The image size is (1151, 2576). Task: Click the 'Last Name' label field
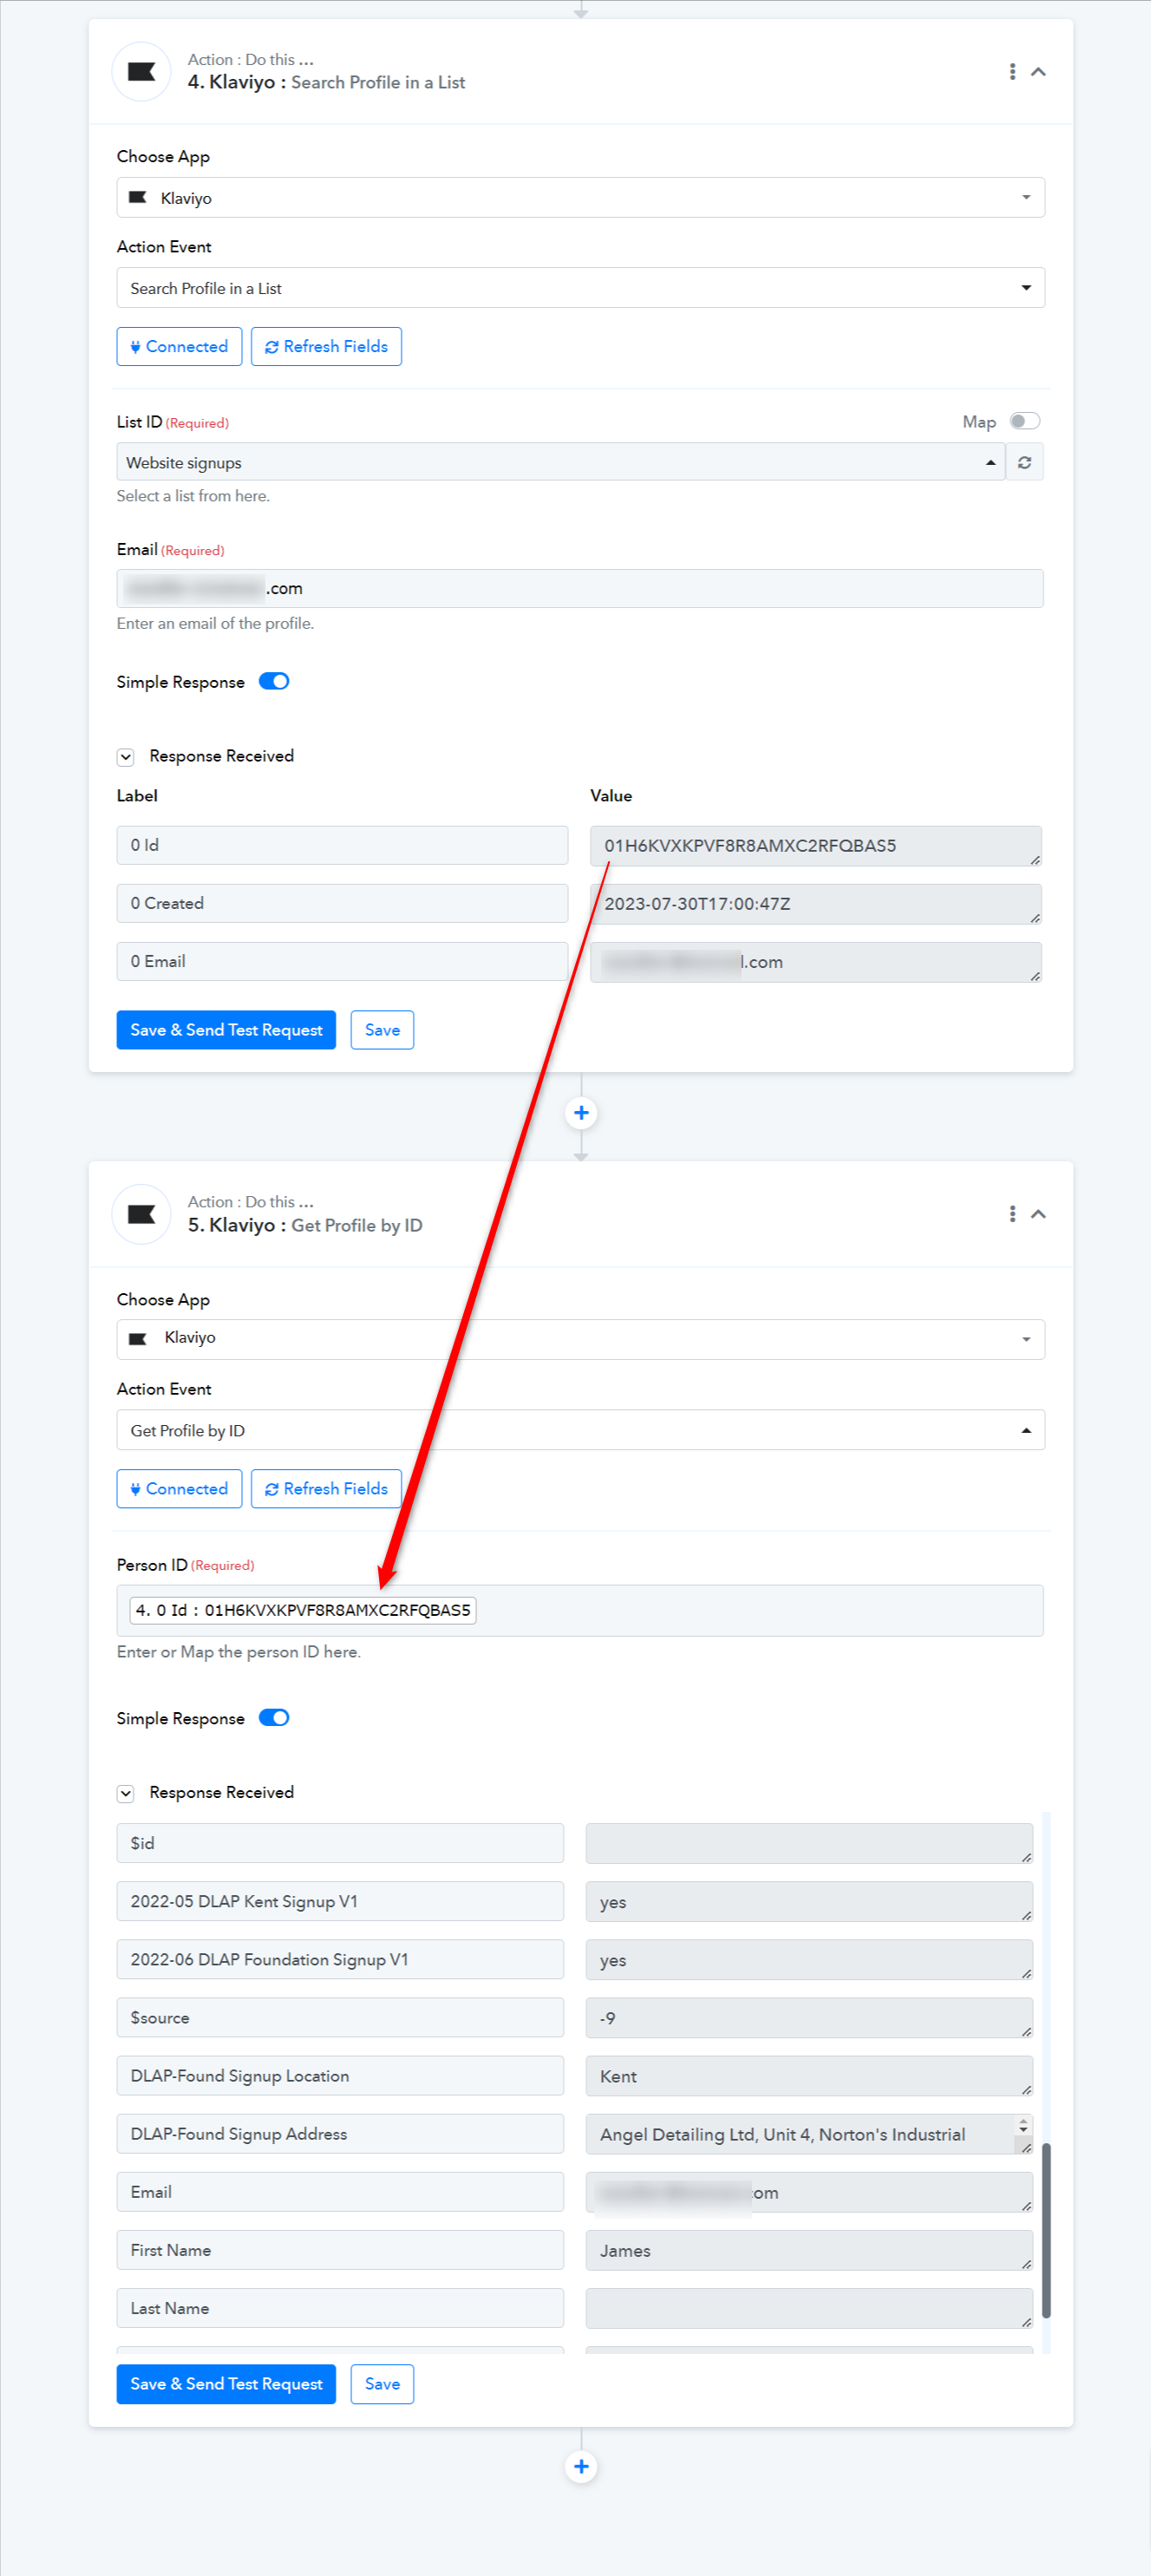340,2307
